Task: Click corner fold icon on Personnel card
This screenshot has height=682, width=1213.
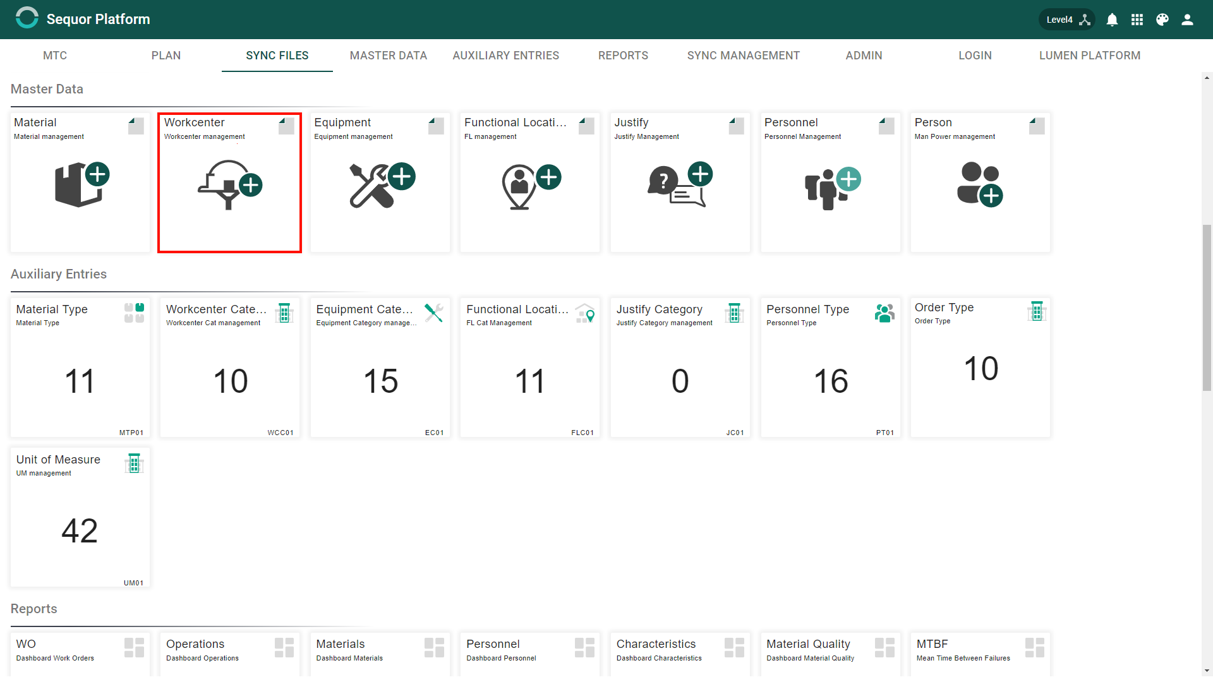Action: (886, 126)
